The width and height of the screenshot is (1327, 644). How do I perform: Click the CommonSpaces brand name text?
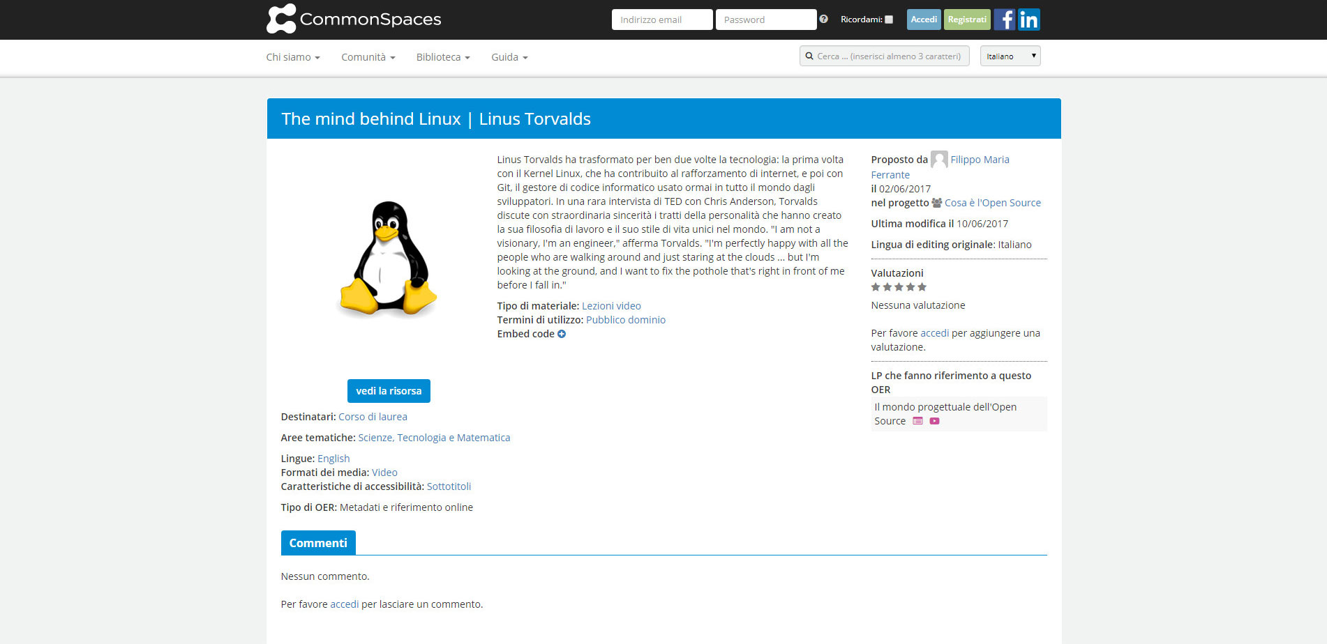tap(370, 20)
